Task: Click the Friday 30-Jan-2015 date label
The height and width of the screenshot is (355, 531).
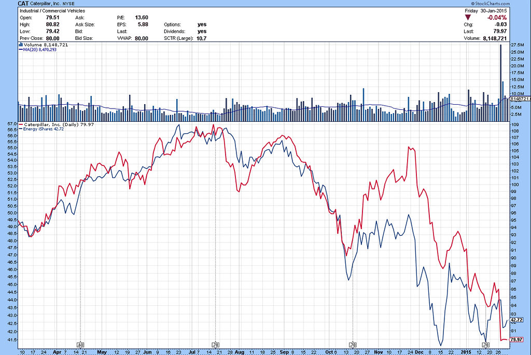Action: pyautogui.click(x=485, y=11)
